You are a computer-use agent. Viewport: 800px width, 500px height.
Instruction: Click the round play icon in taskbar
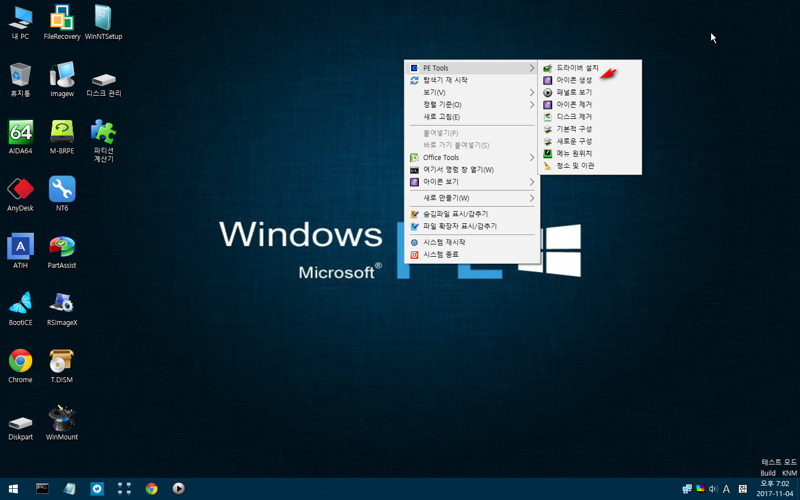click(x=178, y=489)
